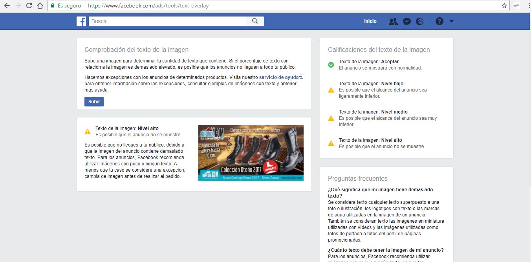531x262 pixels.
Task: Click the search magnifier button
Action: pos(255,21)
